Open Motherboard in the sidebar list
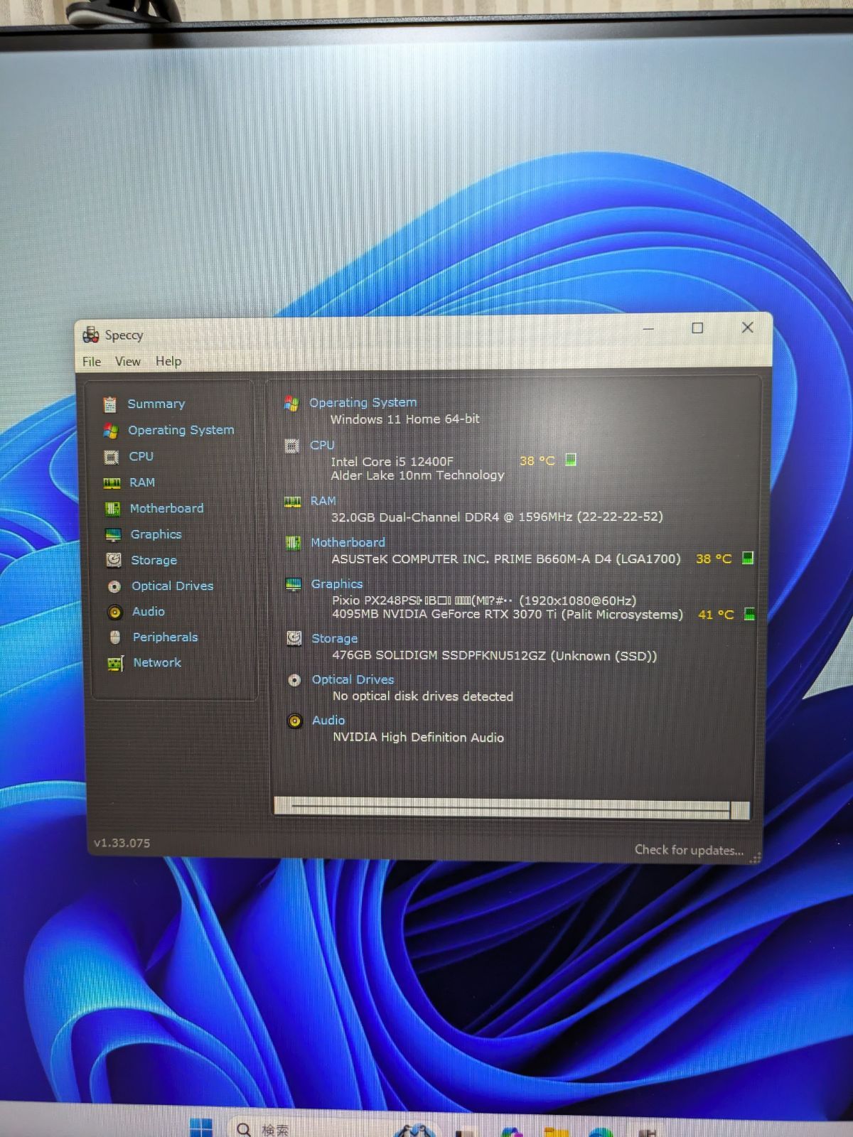This screenshot has height=1137, width=853. (x=166, y=508)
